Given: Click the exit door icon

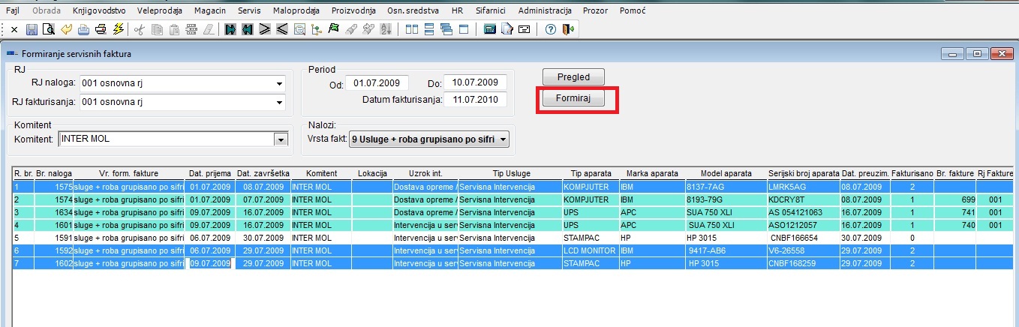Looking at the screenshot, I should coord(567,30).
